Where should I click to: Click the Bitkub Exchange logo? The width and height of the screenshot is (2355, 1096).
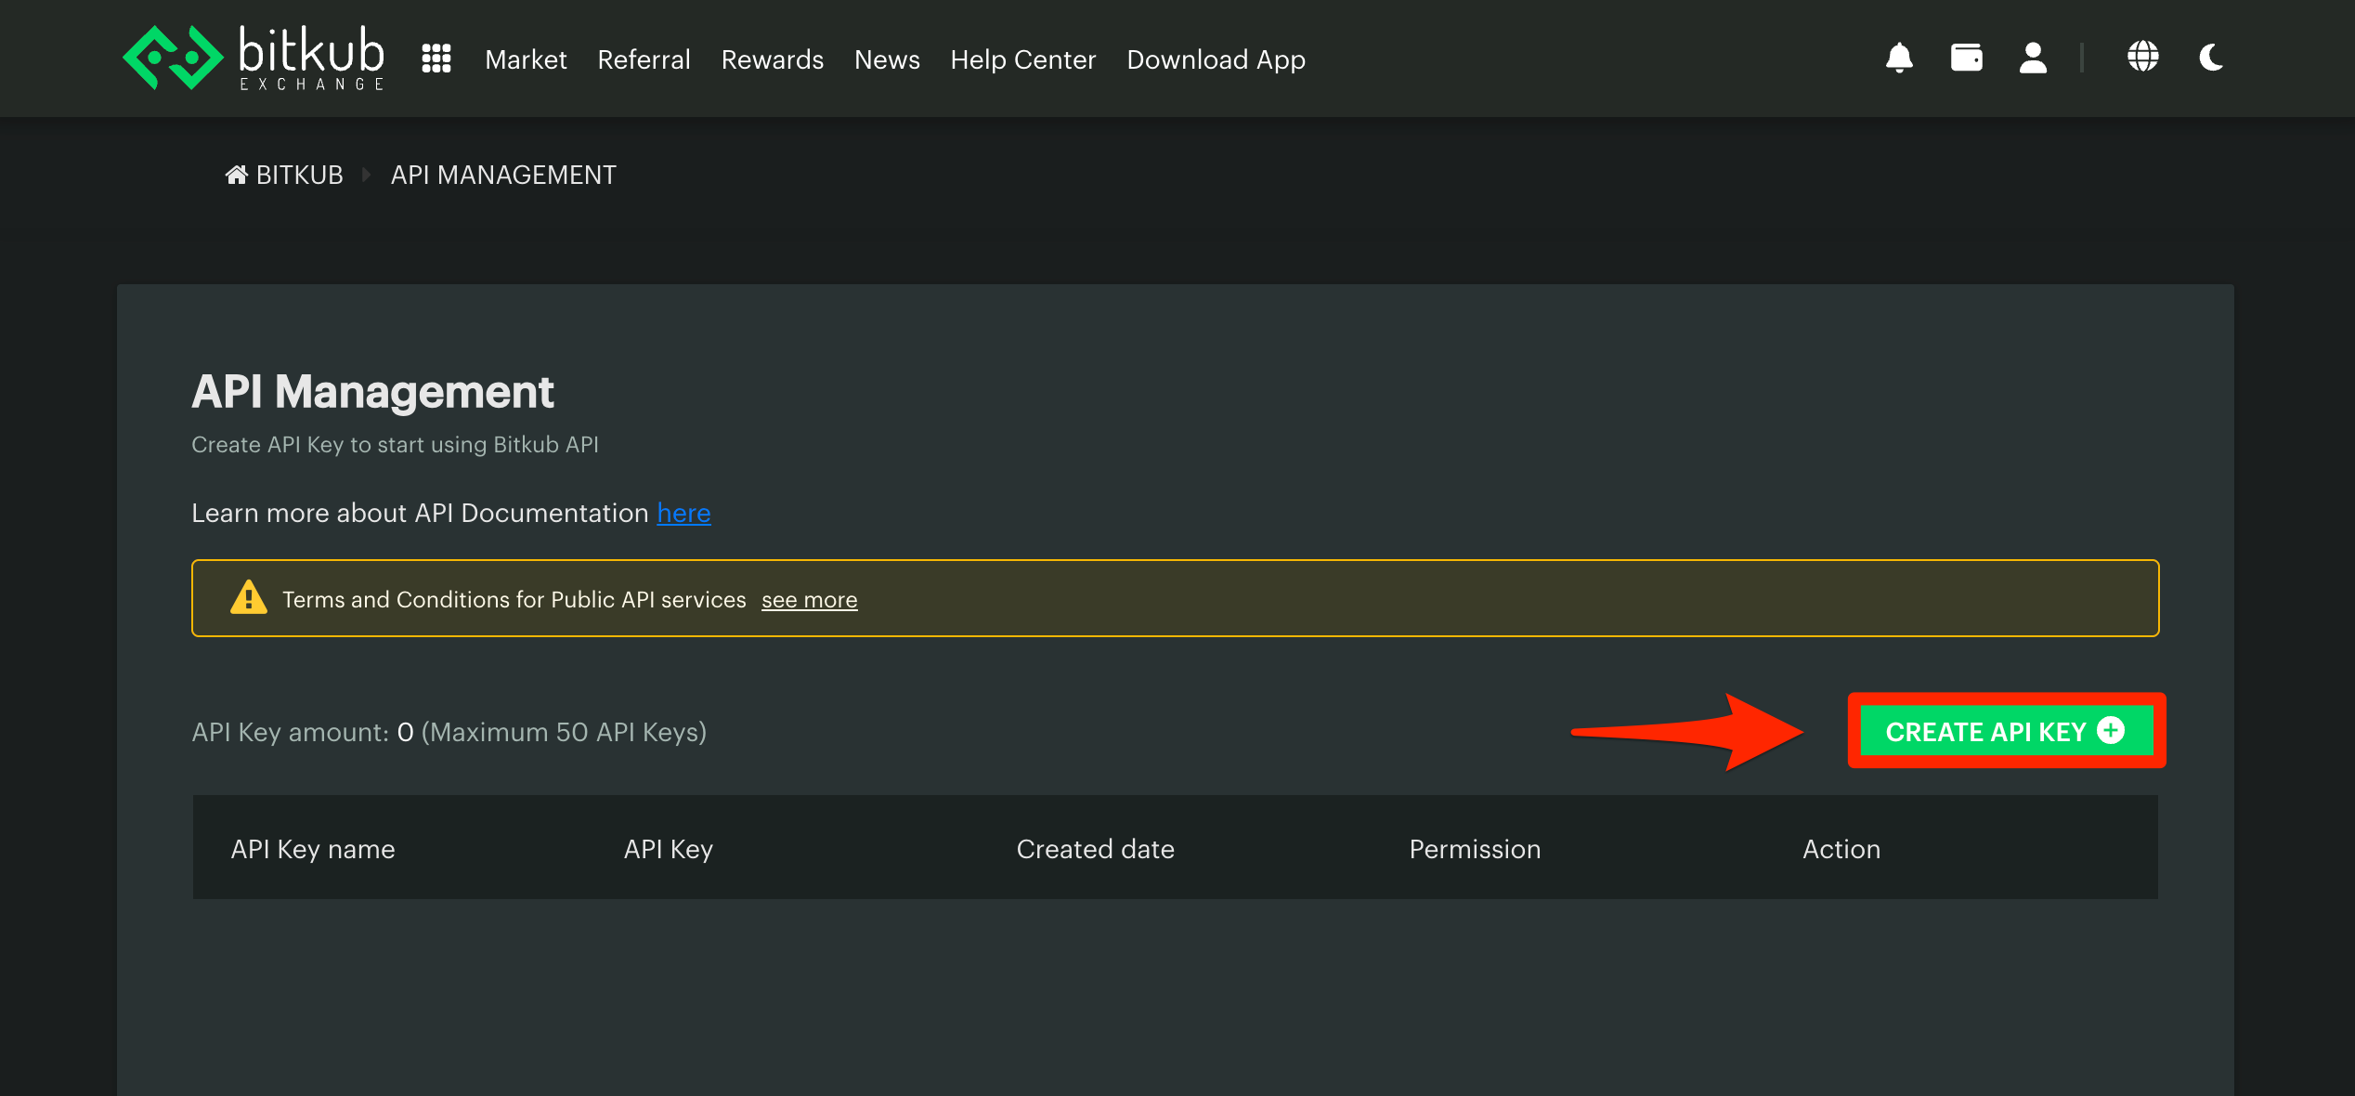(254, 58)
